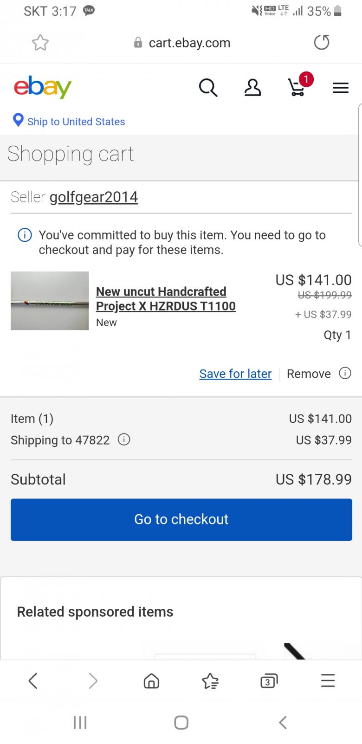
Task: Open the Project X HZRDUS T1100 listing
Action: tap(166, 298)
